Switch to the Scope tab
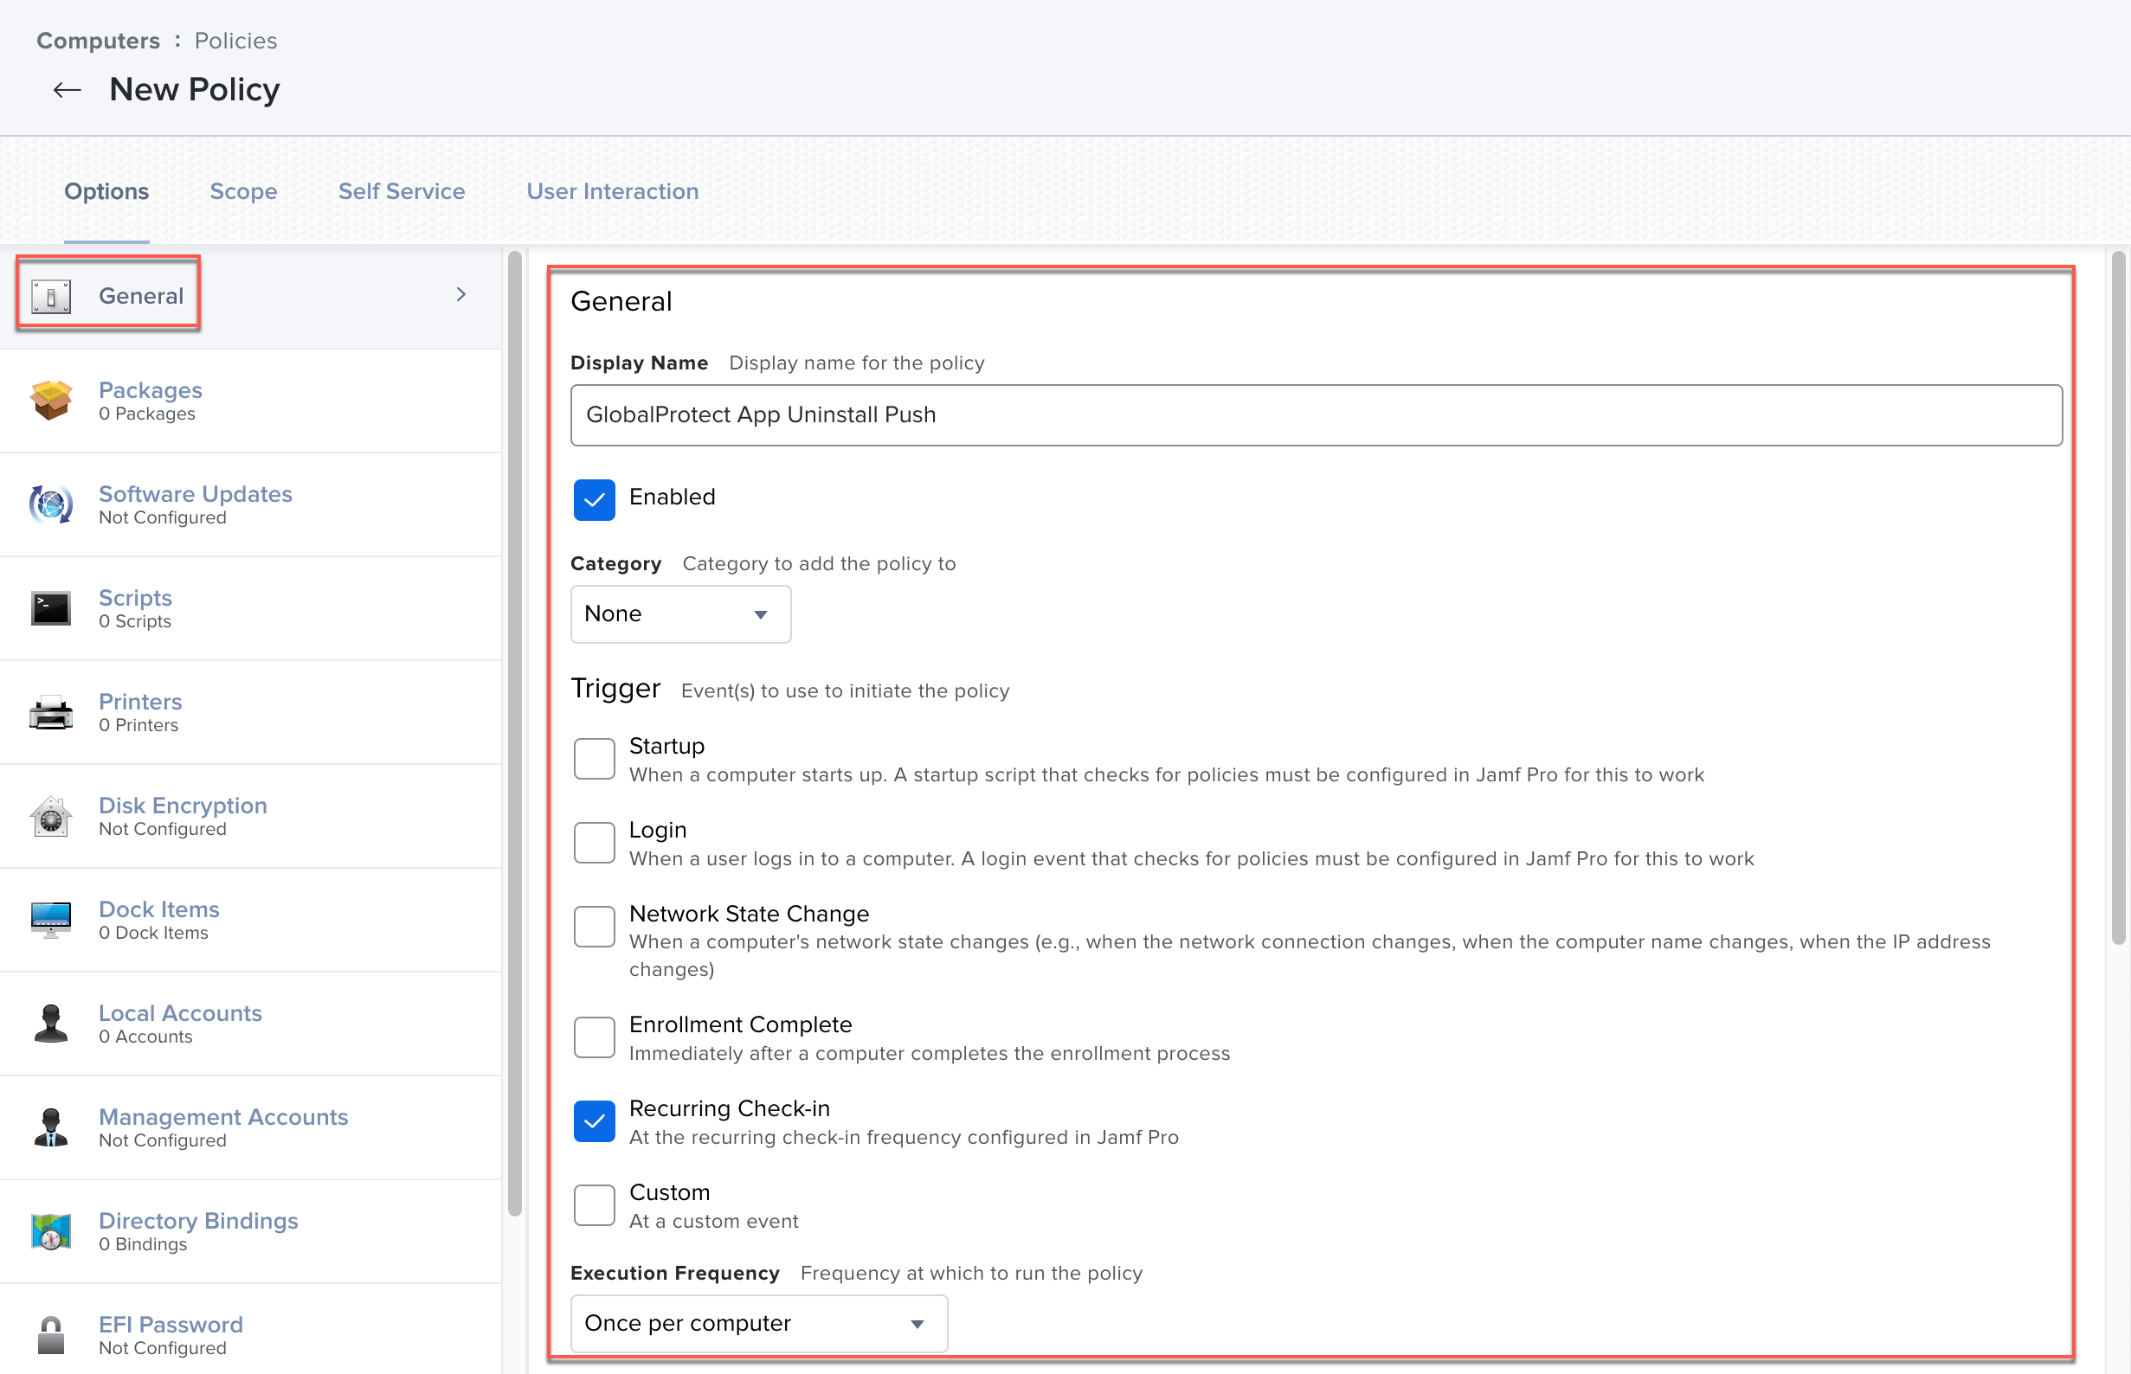Screen dimensions: 2131x1374 242,191
